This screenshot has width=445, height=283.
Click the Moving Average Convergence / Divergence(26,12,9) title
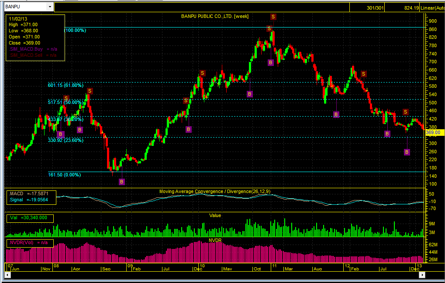[x=215, y=192]
